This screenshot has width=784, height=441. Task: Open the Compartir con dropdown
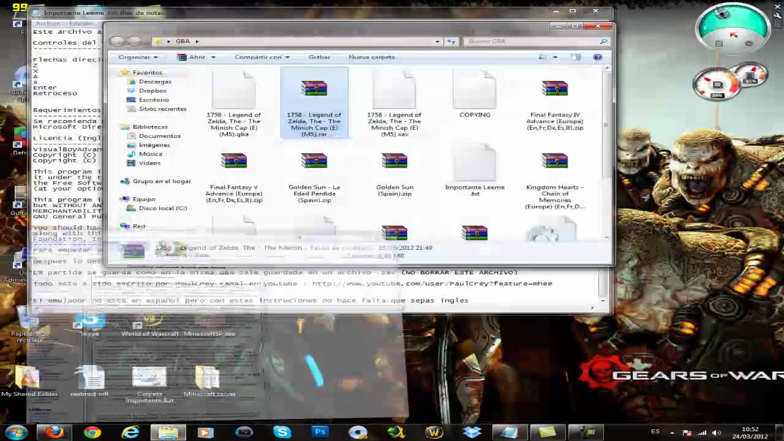pos(262,57)
